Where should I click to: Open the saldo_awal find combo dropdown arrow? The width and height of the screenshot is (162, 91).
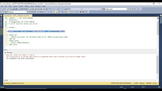(127, 9)
